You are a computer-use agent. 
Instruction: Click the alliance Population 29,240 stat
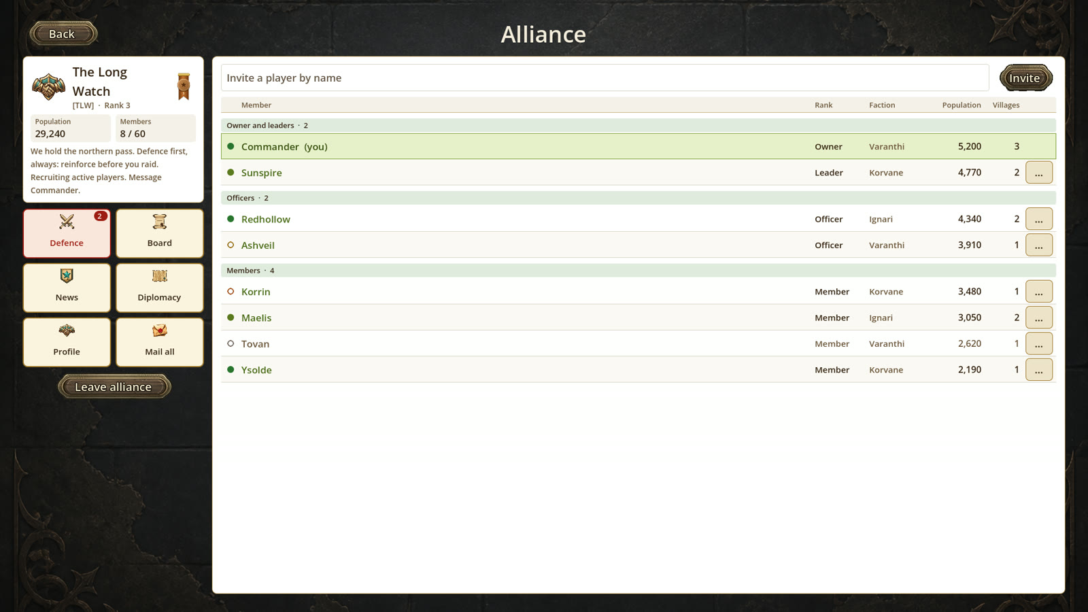pos(70,128)
